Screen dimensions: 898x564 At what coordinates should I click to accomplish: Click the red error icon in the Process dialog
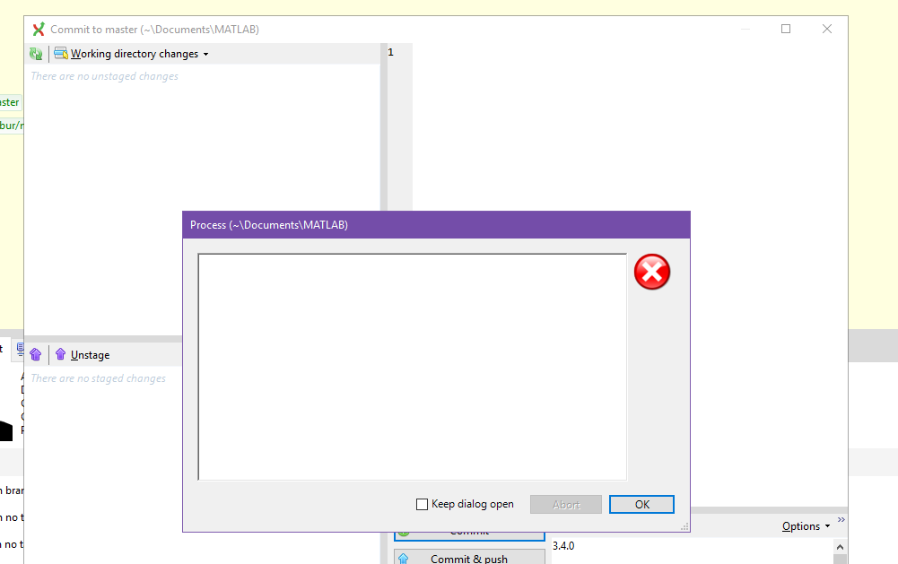[651, 272]
